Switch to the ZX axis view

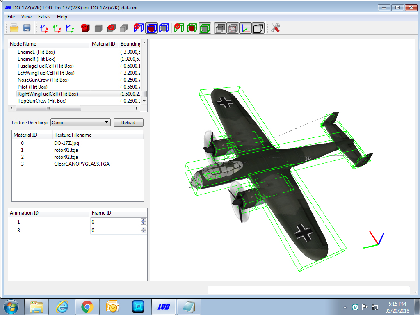coord(44,28)
